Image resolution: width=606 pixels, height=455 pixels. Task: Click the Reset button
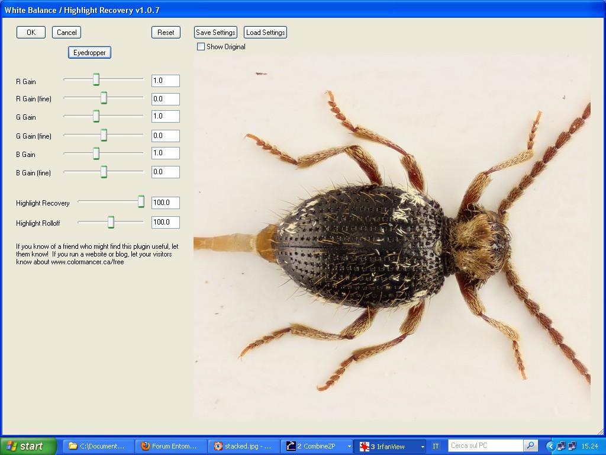tap(166, 33)
